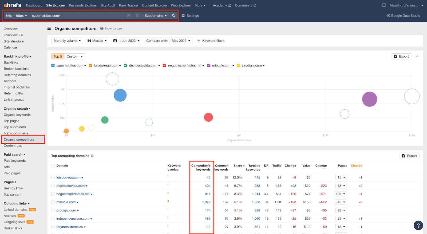Open Keywords Explorer
Viewport: 427px width, 234px height.
pyautogui.click(x=83, y=5)
